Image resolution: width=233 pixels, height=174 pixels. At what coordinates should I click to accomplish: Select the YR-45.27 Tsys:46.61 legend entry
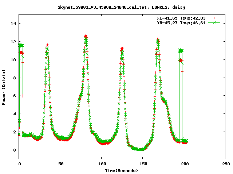point(181,23)
